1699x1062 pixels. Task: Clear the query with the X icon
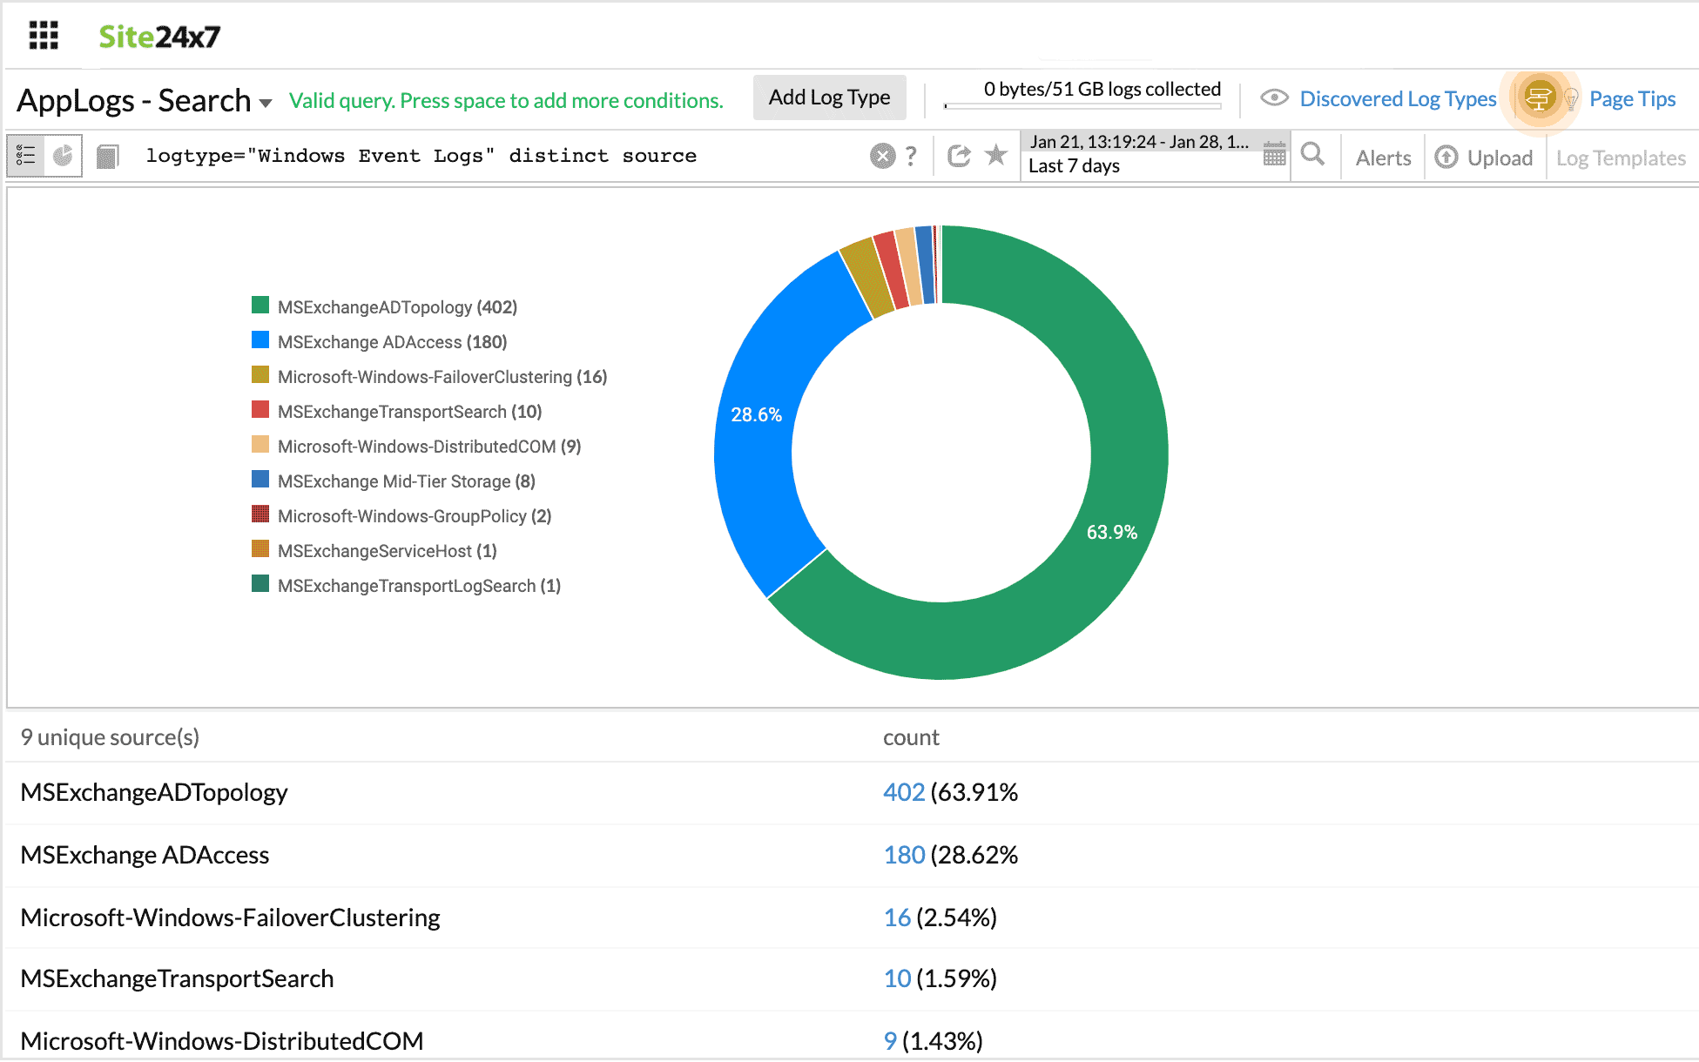pyautogui.click(x=882, y=156)
